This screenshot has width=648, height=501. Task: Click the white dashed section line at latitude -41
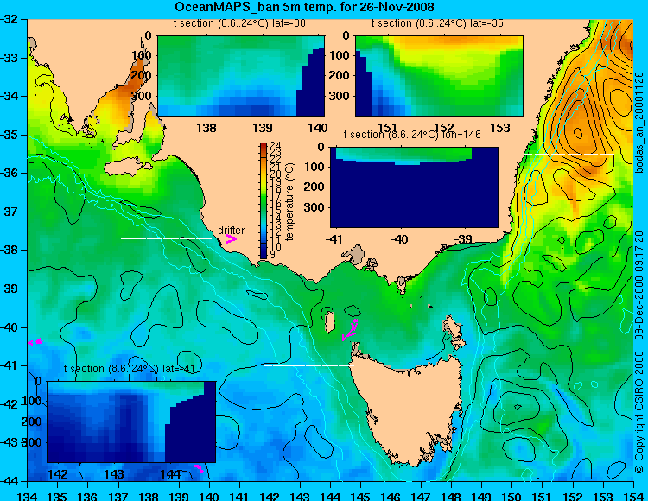tap(308, 365)
